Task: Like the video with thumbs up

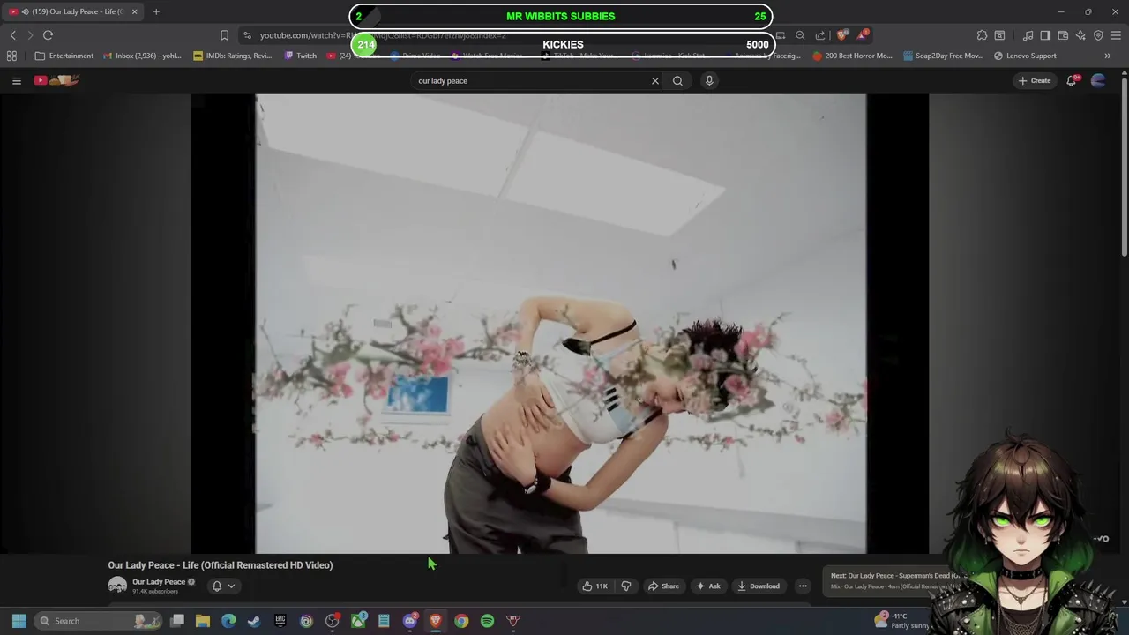Action: tap(594, 586)
